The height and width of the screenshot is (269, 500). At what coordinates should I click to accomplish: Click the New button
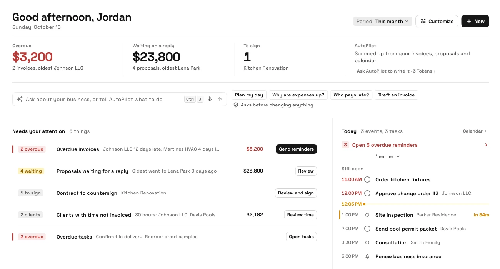[475, 21]
